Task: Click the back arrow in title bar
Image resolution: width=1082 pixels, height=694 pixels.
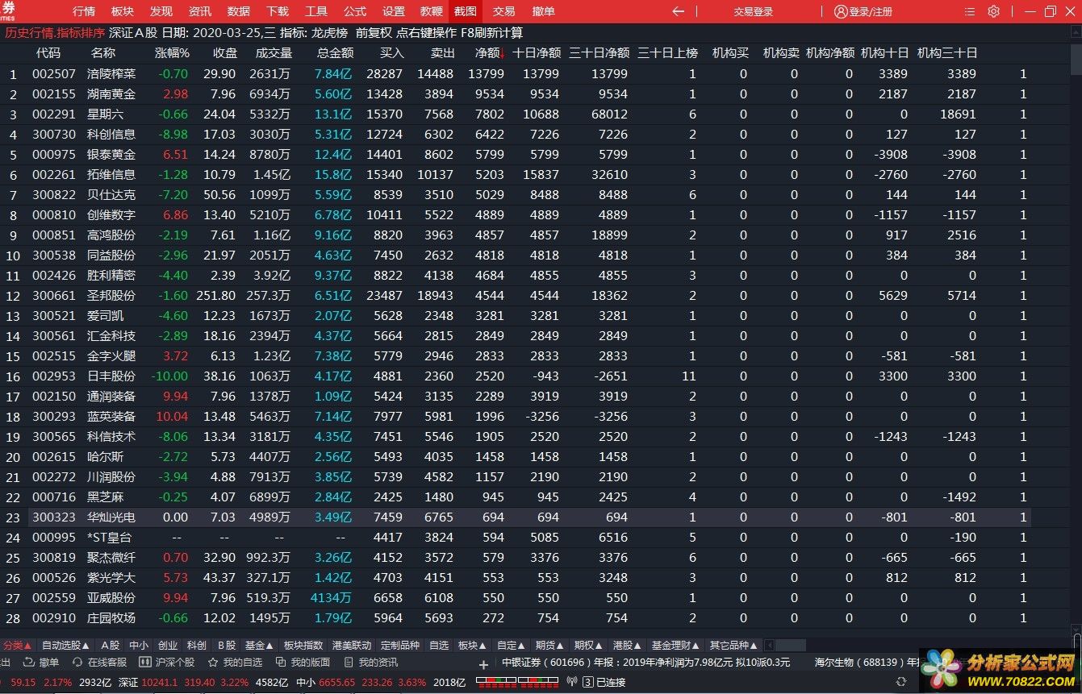Action: tap(678, 11)
